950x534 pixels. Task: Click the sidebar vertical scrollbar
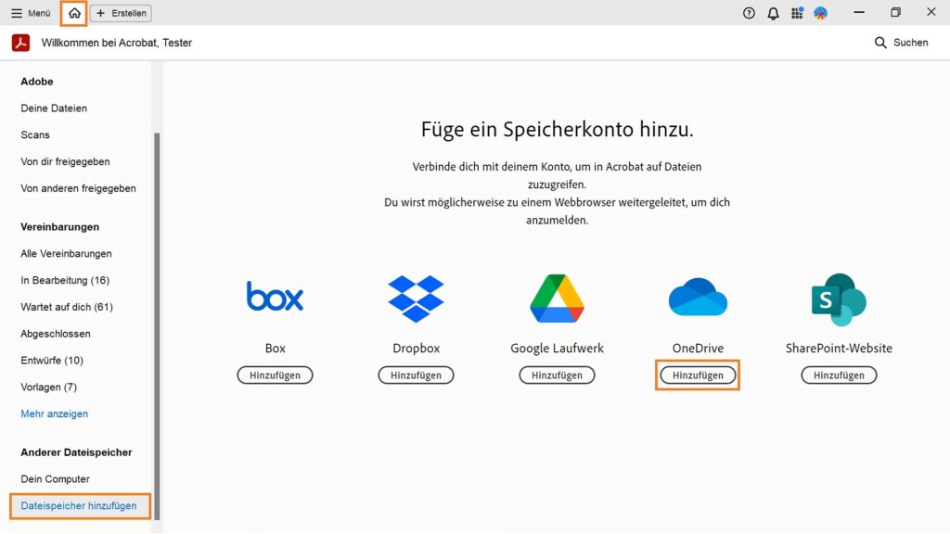point(157,324)
